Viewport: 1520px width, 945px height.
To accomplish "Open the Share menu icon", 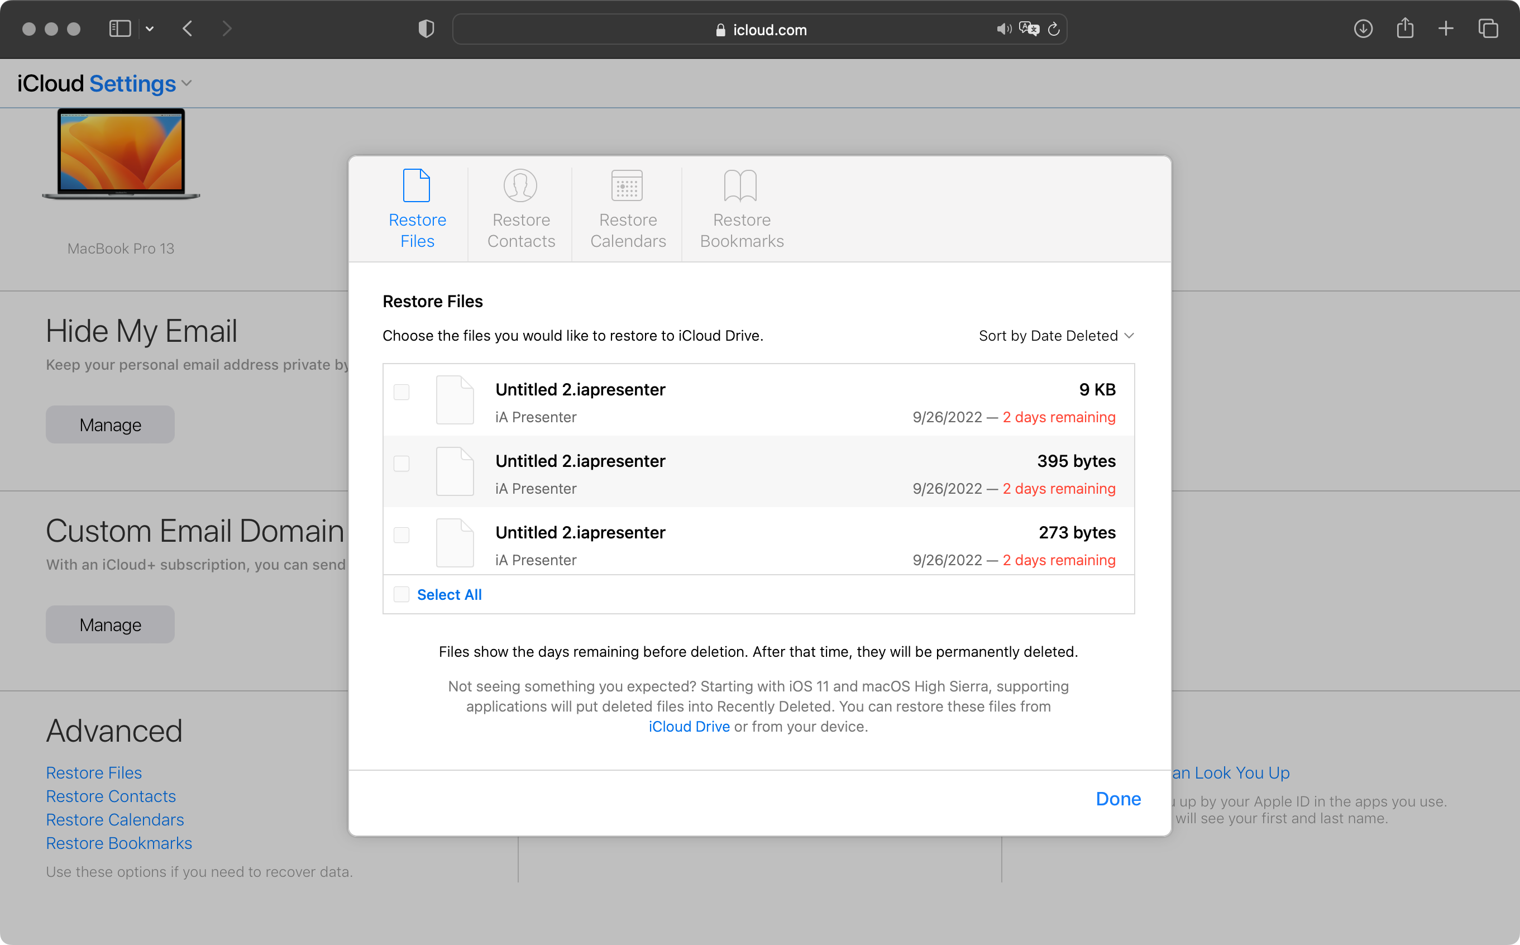I will click(1405, 28).
